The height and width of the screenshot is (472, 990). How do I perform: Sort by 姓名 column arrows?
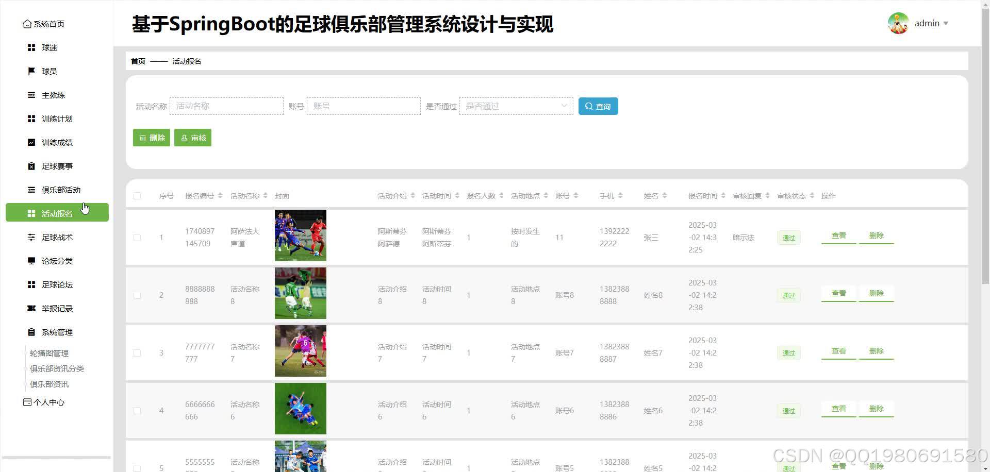click(665, 196)
